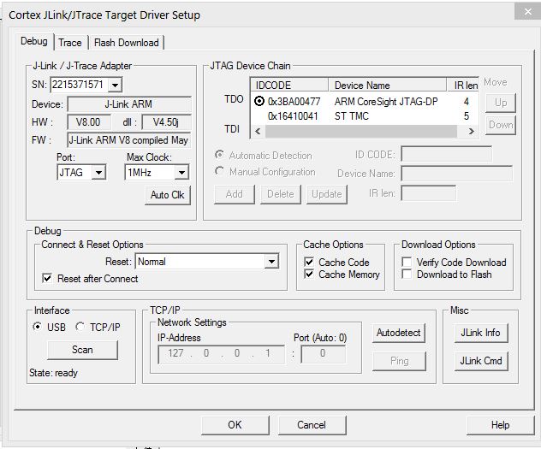Click the device chain horizontal scrollbar thumb
The image size is (541, 449).
pos(361,132)
